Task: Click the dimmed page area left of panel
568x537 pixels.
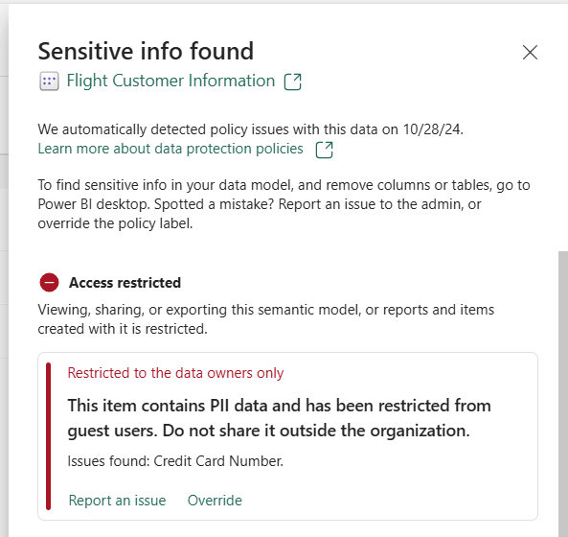Action: pos(4,270)
